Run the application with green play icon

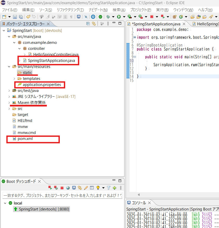[x=119, y=17]
